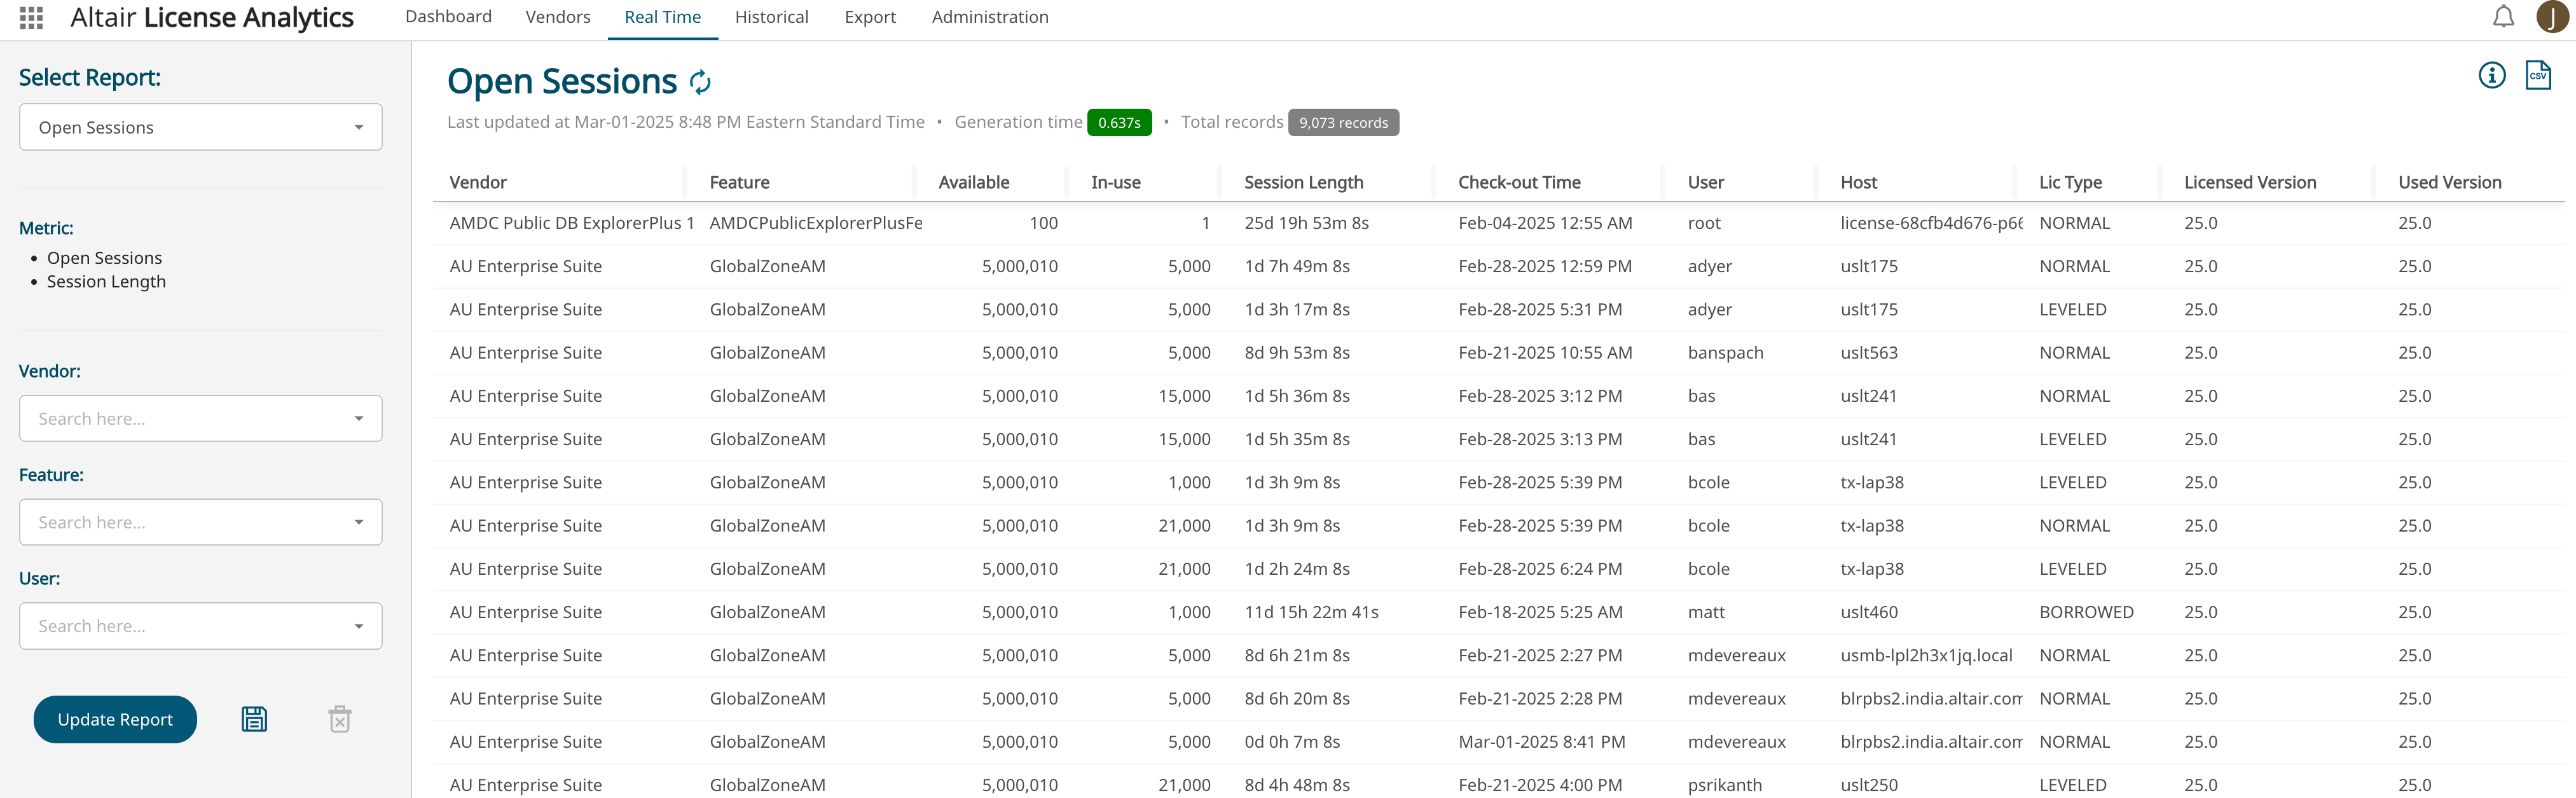Image resolution: width=2576 pixels, height=798 pixels.
Task: Open the user profile avatar
Action: tap(2552, 17)
